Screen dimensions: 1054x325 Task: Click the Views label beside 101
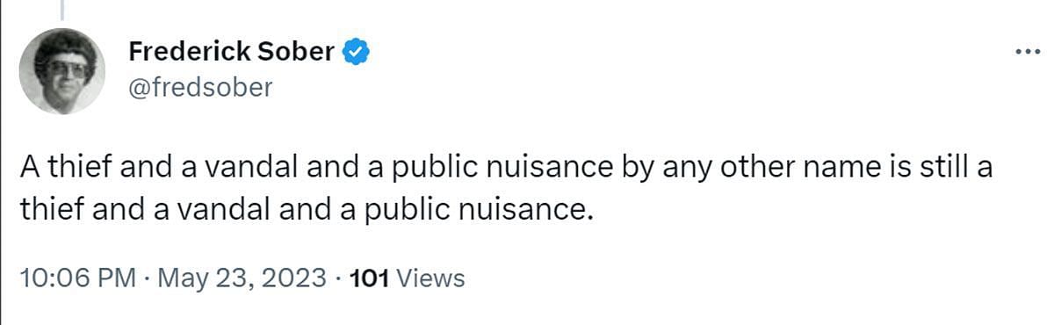pos(430,278)
